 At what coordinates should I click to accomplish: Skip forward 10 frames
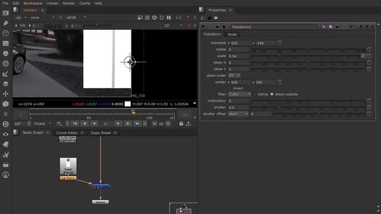168,124
